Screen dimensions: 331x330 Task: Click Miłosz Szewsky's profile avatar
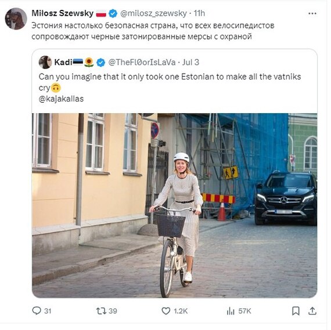(x=16, y=19)
